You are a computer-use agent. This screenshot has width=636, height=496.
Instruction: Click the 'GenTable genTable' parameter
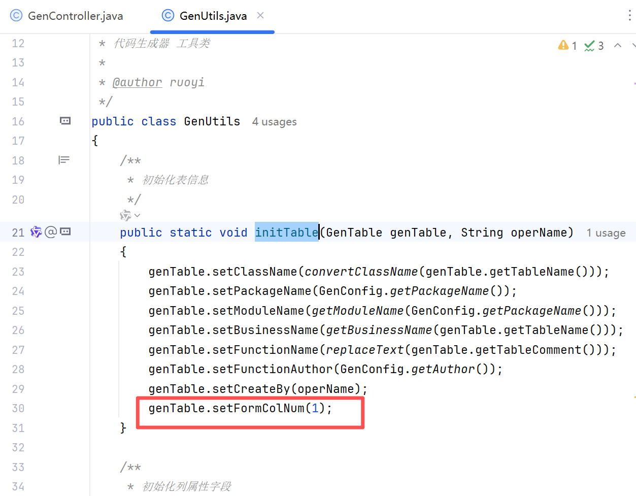[386, 233]
